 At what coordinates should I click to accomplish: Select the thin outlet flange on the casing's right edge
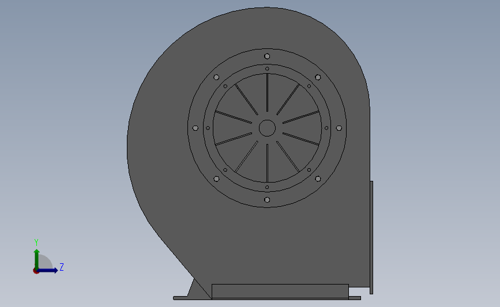[x=371, y=237]
